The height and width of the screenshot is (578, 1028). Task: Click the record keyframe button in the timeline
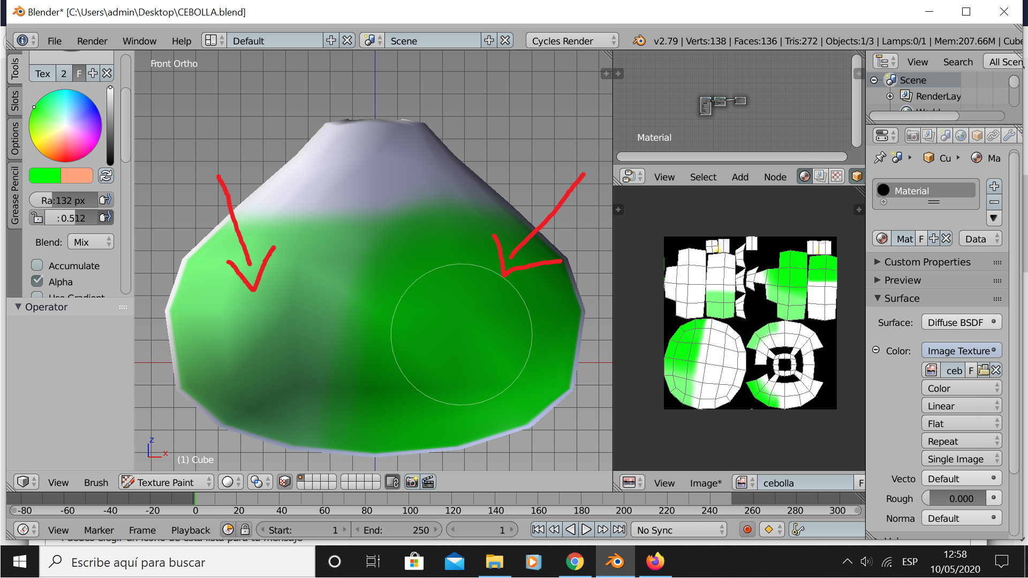tap(747, 530)
